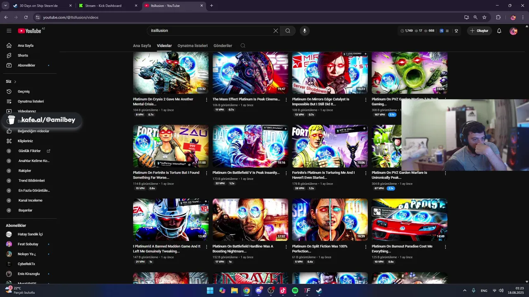Click the YouTube logo

point(29,31)
